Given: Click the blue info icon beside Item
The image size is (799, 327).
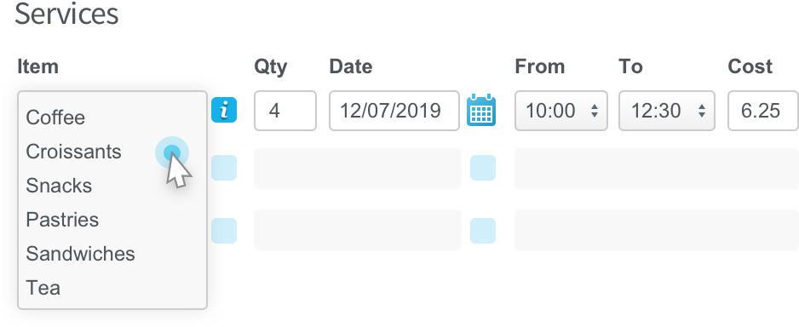Looking at the screenshot, I should pos(224,110).
